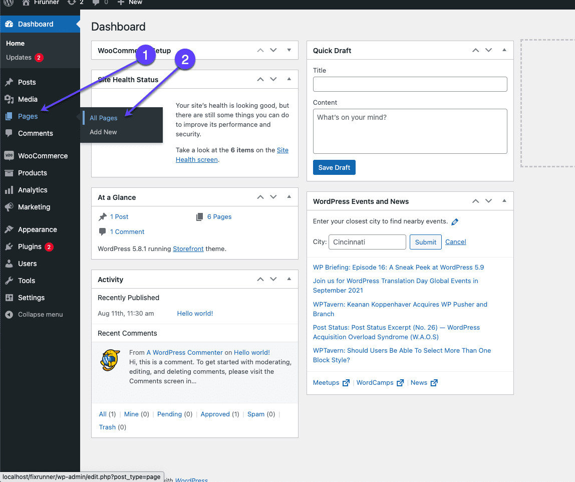The width and height of the screenshot is (575, 482).
Task: Collapse the Quick Draft panel
Action: click(x=504, y=50)
